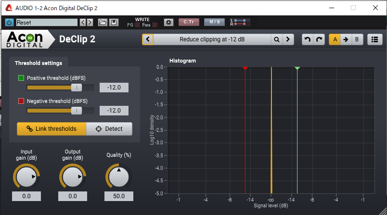Screen dimensions: 387x215
Task: Go to previous host preset arrow
Action: point(83,23)
